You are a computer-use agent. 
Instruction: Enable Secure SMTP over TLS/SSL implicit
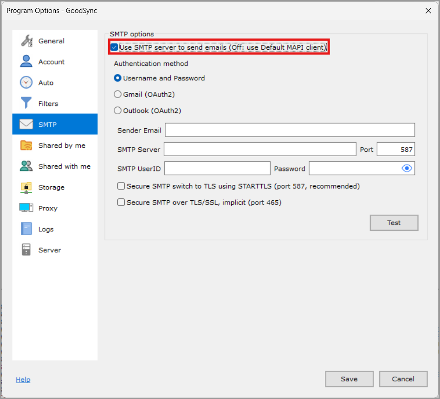click(x=121, y=202)
